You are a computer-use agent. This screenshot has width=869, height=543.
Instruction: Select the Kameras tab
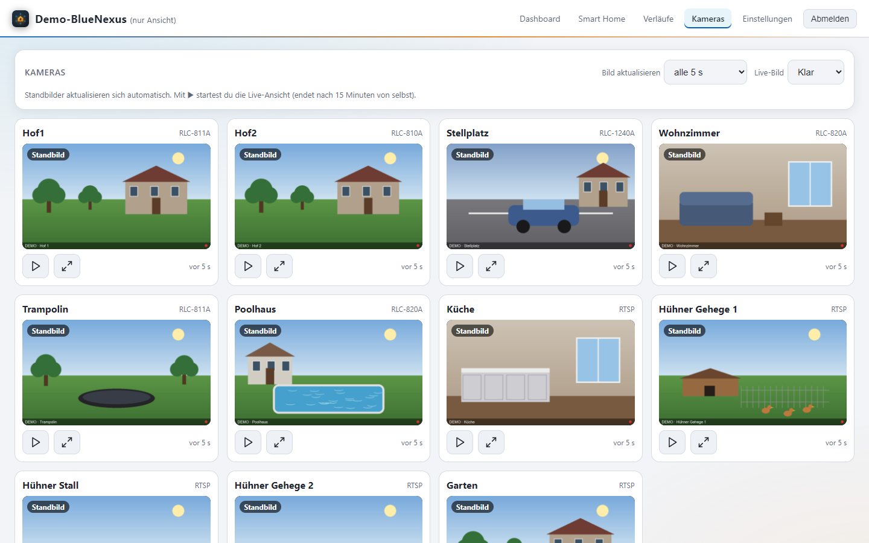tap(708, 19)
